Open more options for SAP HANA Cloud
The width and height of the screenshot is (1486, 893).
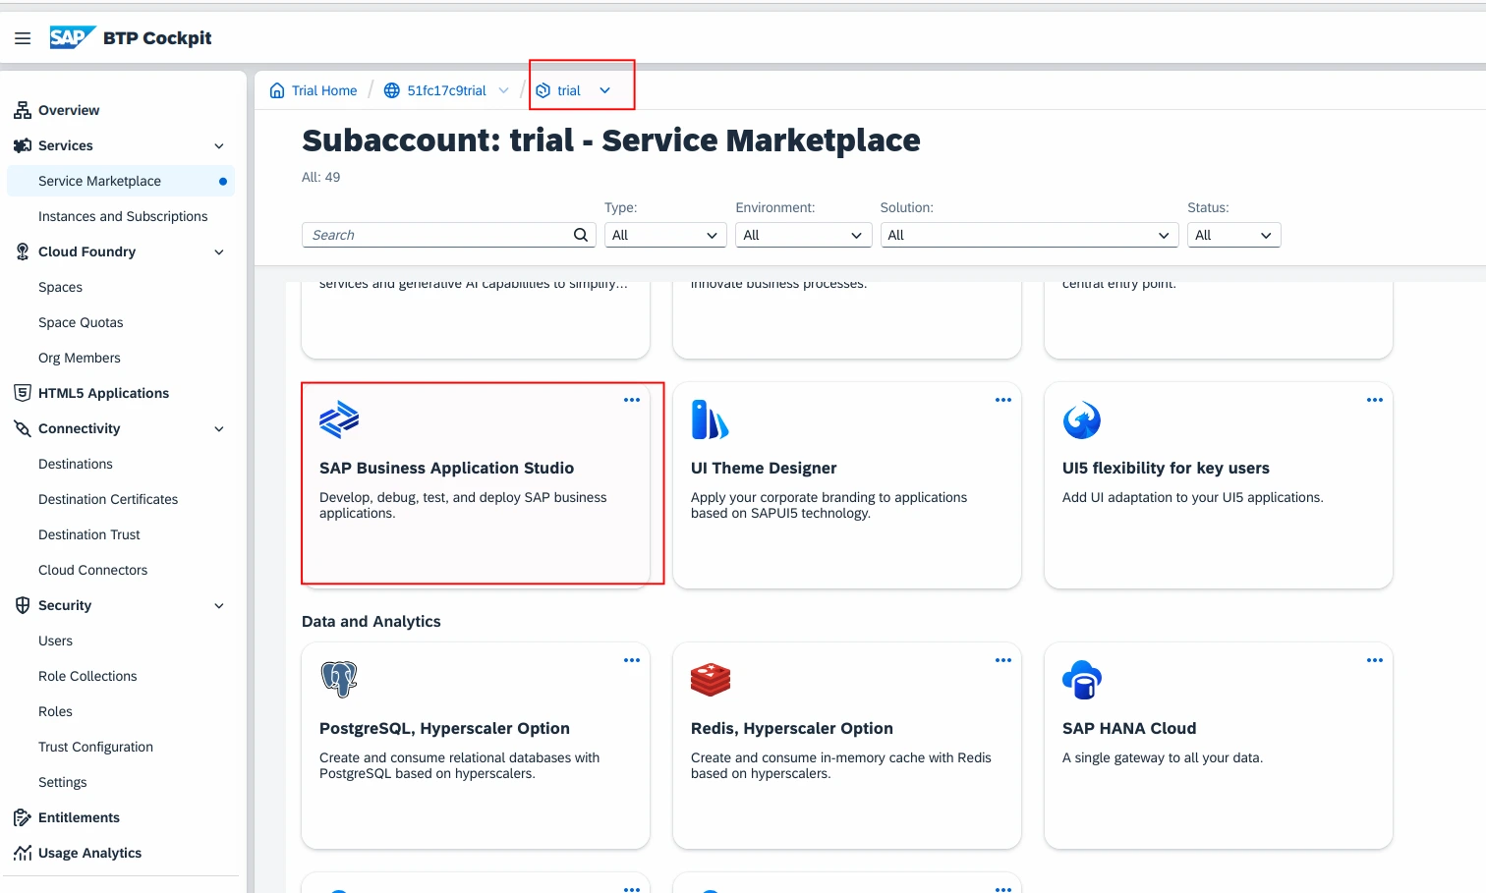[1375, 660]
